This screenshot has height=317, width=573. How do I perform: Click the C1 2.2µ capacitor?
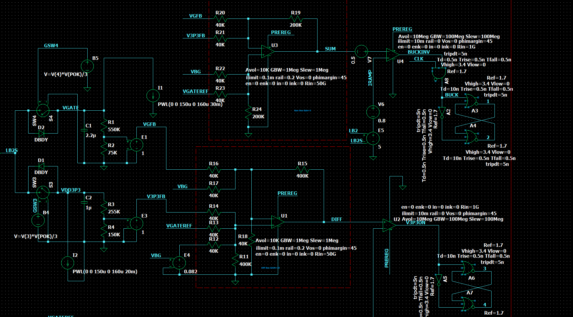84,130
